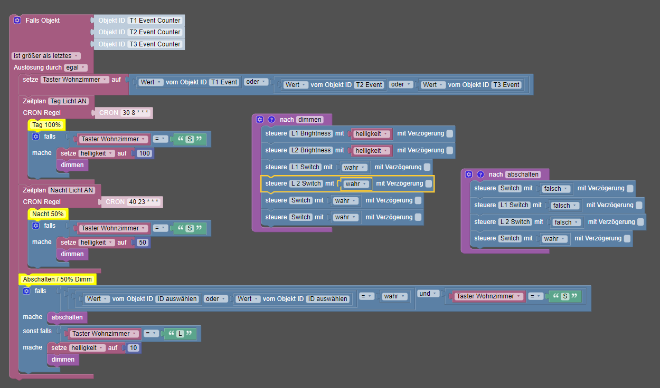Enable delay checkbox on highlighted L 2 Switch row
The width and height of the screenshot is (660, 388).
coord(429,183)
